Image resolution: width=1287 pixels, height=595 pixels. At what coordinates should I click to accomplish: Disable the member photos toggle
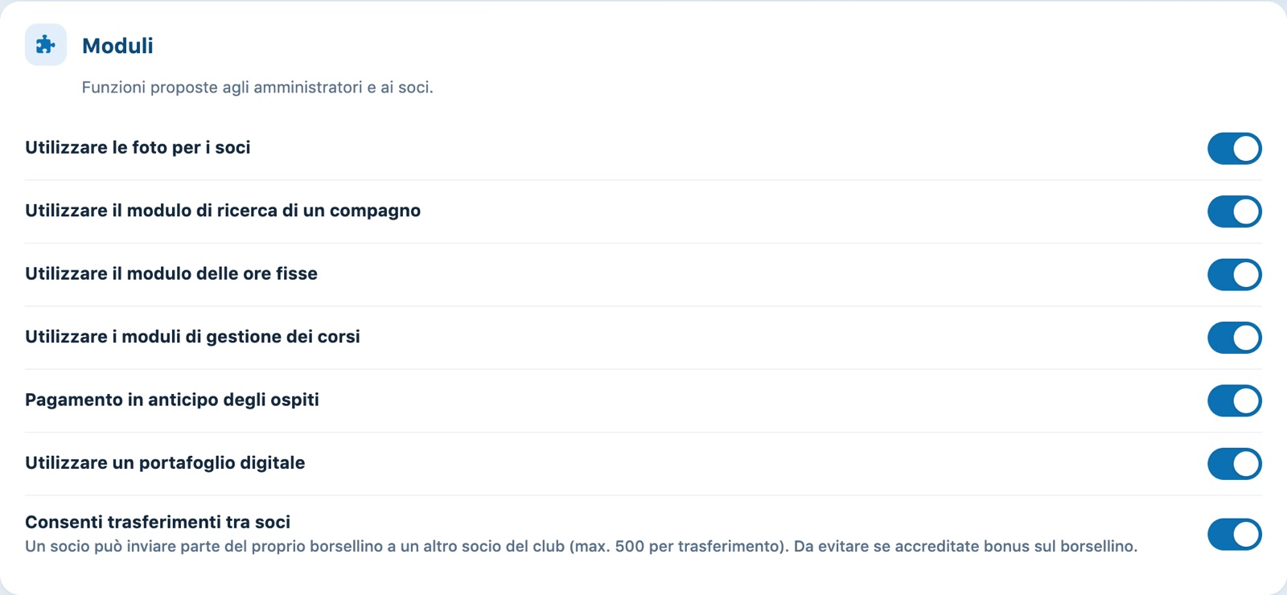(1235, 149)
